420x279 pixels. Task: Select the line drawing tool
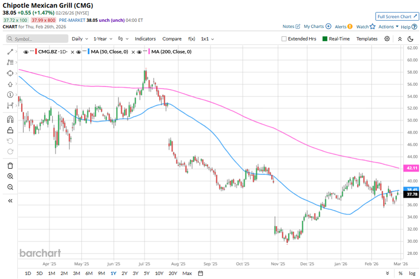pyautogui.click(x=10, y=52)
